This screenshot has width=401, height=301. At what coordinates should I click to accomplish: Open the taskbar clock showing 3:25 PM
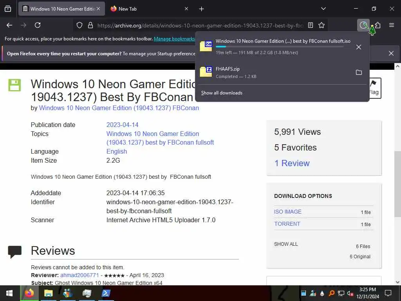point(368,293)
